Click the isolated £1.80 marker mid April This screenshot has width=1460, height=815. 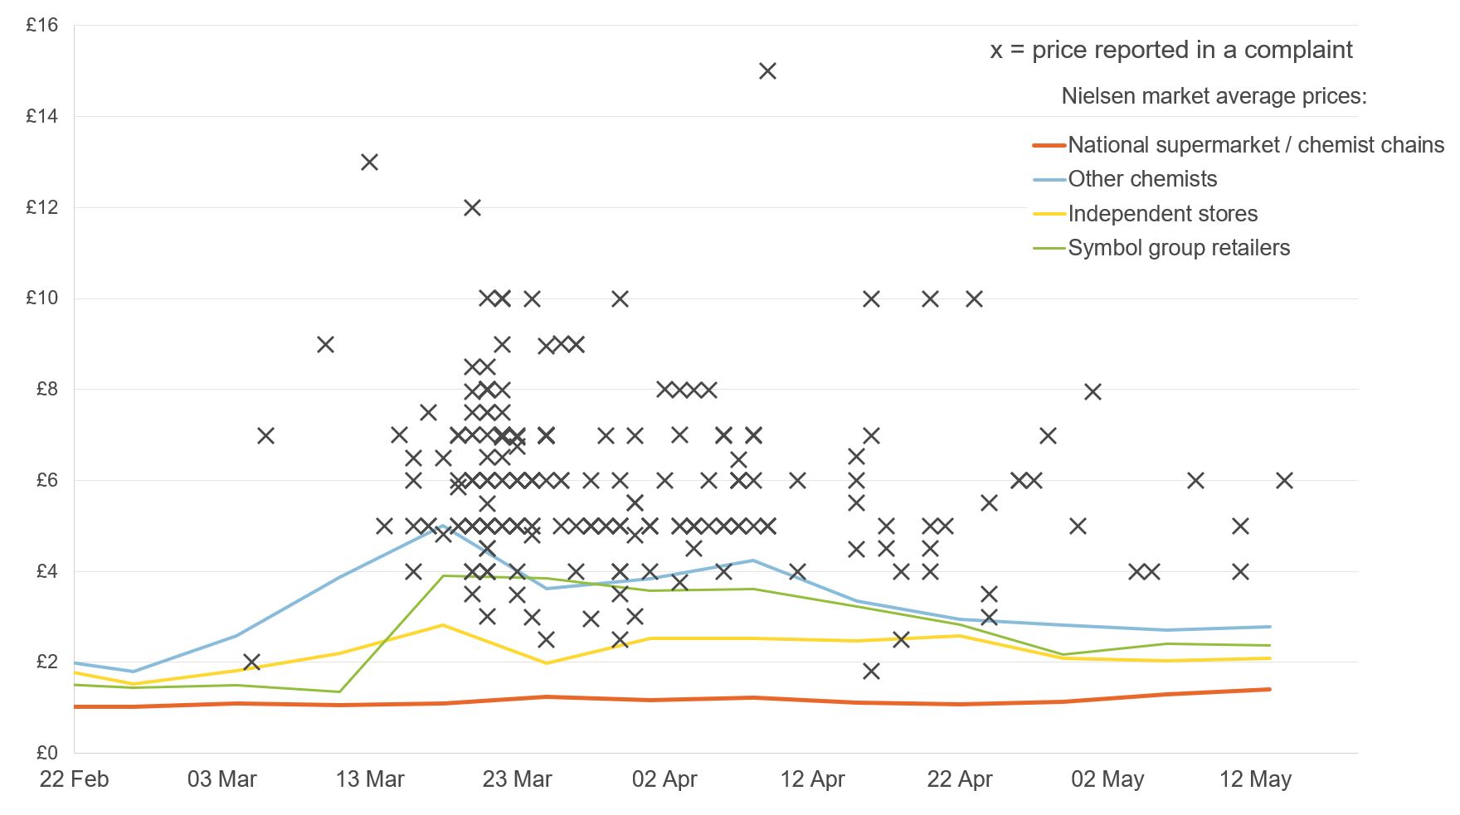871,670
